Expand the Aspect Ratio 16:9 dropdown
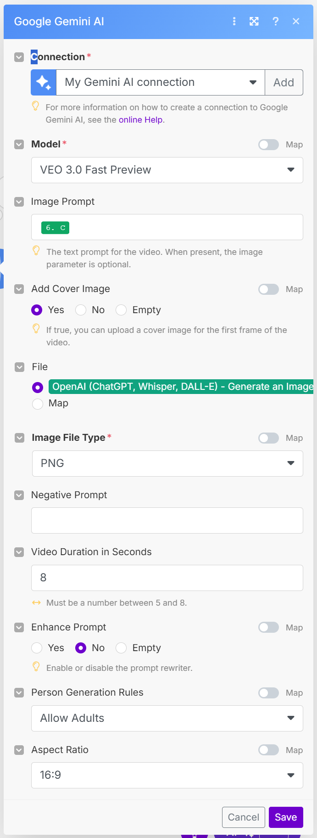Viewport: 317px width, 838px height. (167, 775)
